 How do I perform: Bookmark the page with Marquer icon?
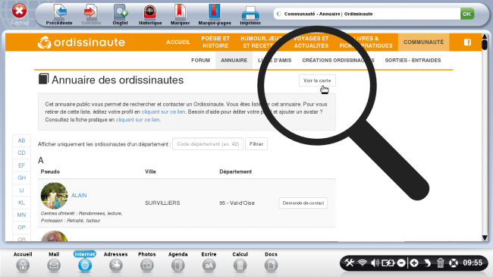[x=180, y=12]
